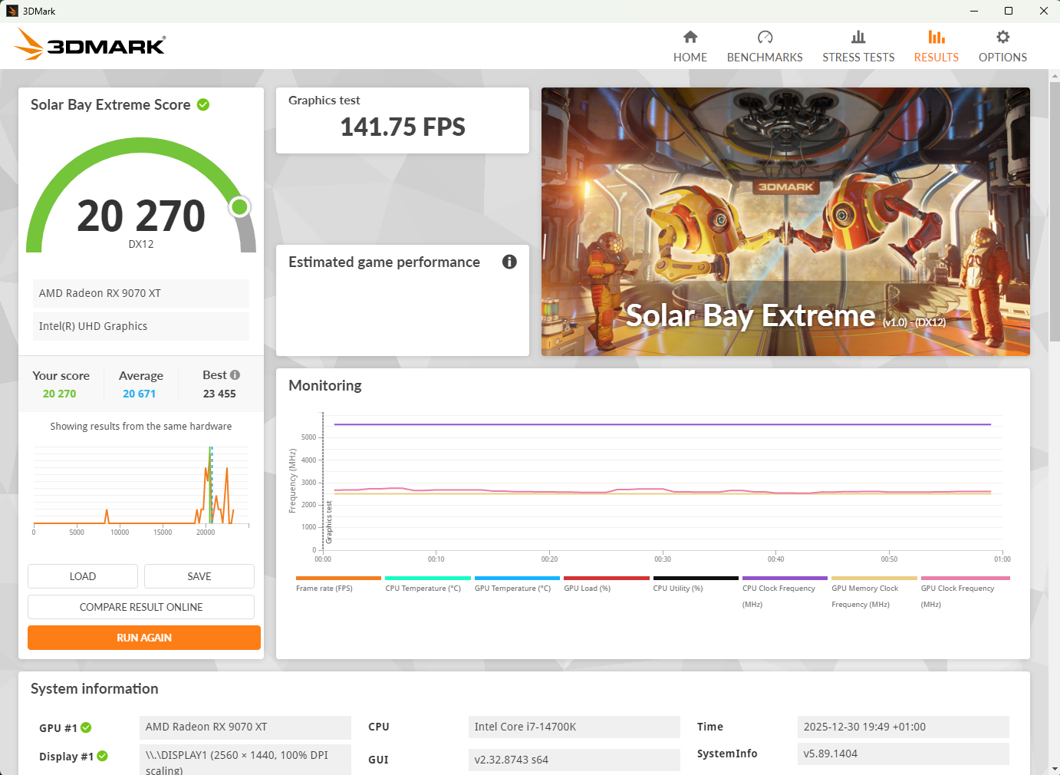Click the scrollbar down arrow

1055,768
